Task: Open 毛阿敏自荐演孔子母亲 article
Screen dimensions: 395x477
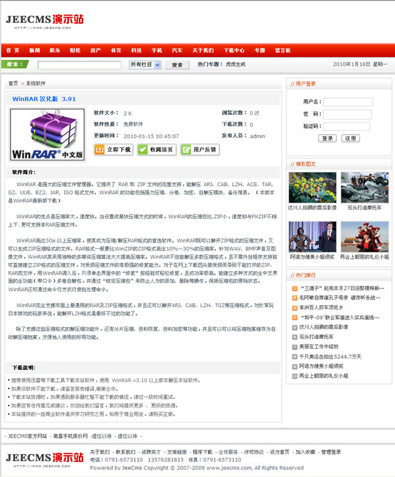Action: click(x=340, y=298)
